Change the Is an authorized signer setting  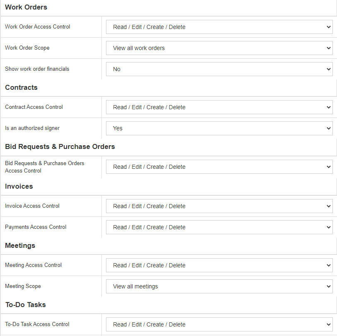(x=219, y=128)
